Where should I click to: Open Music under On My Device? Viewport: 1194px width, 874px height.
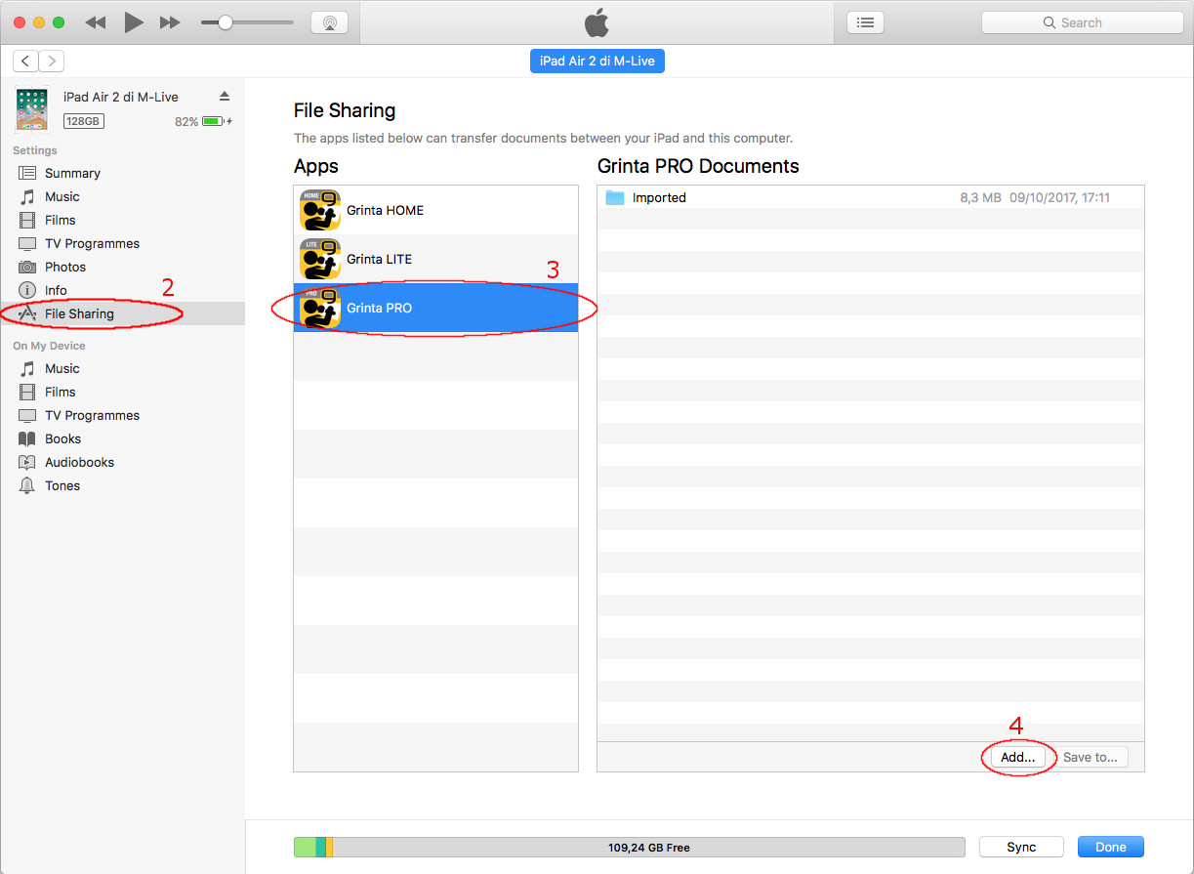[x=62, y=368]
